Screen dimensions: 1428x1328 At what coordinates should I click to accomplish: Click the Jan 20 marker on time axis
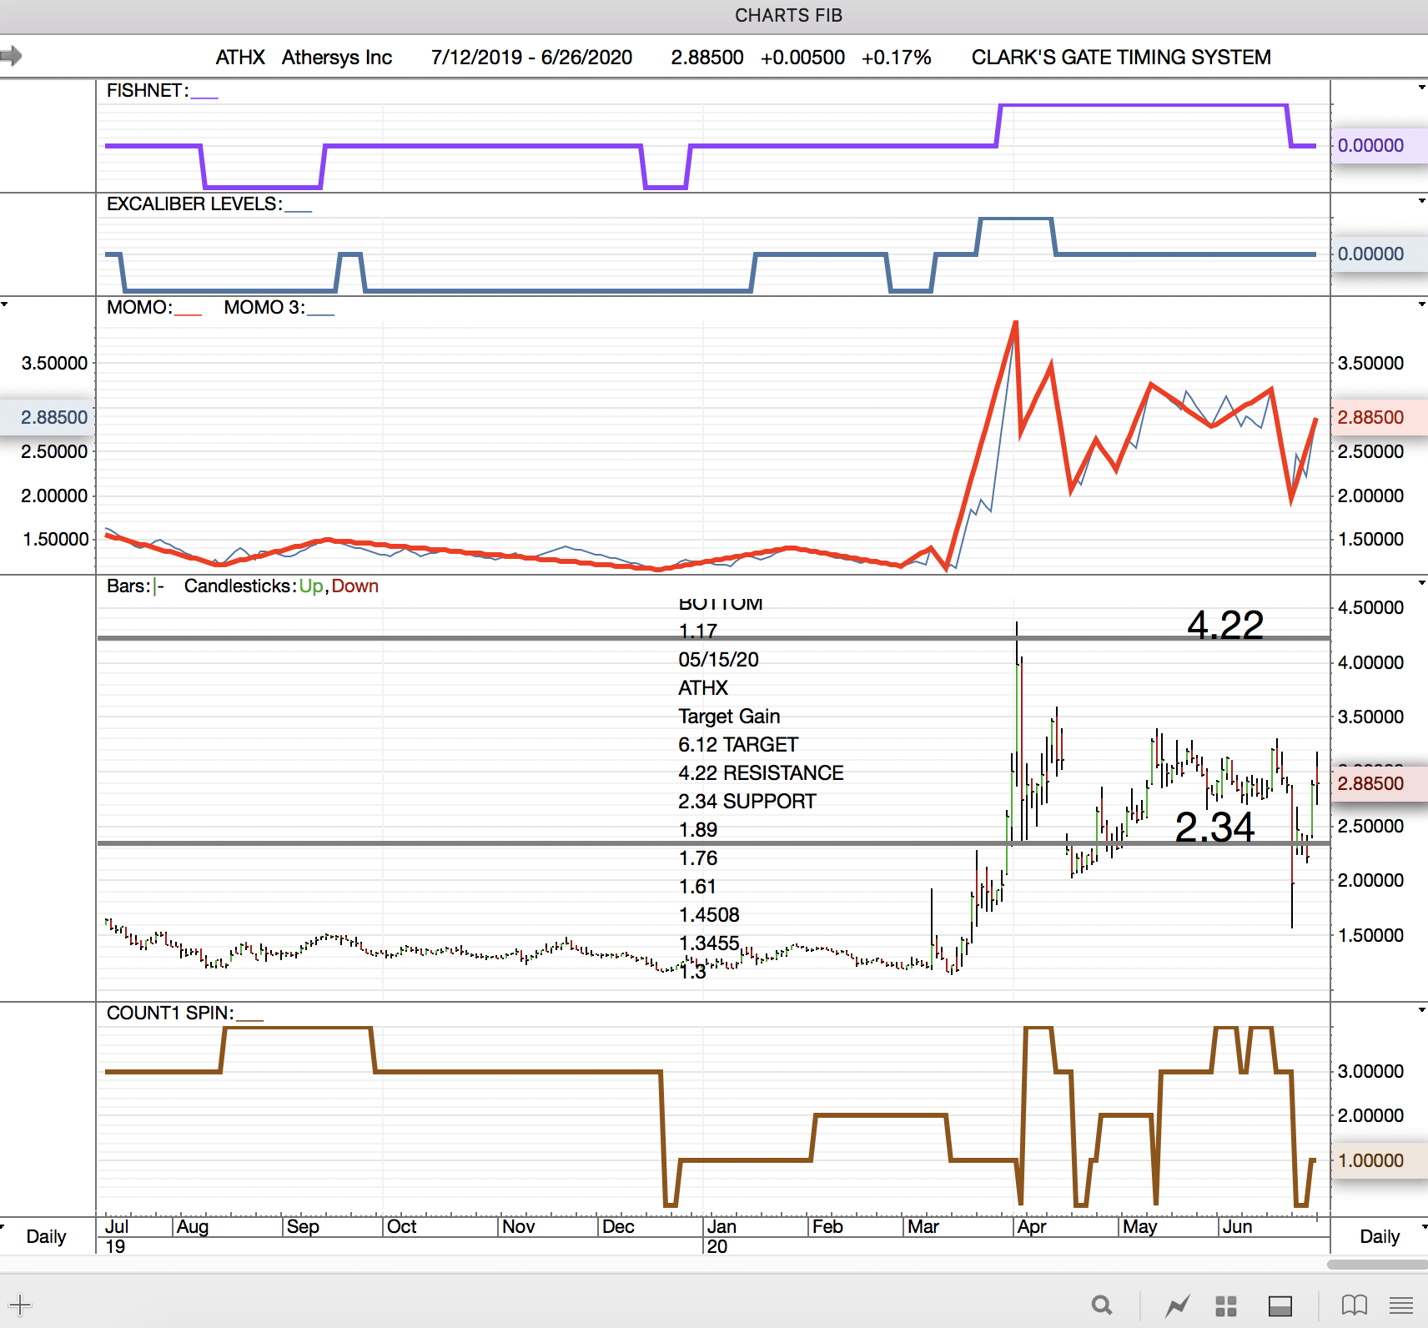click(x=721, y=1235)
